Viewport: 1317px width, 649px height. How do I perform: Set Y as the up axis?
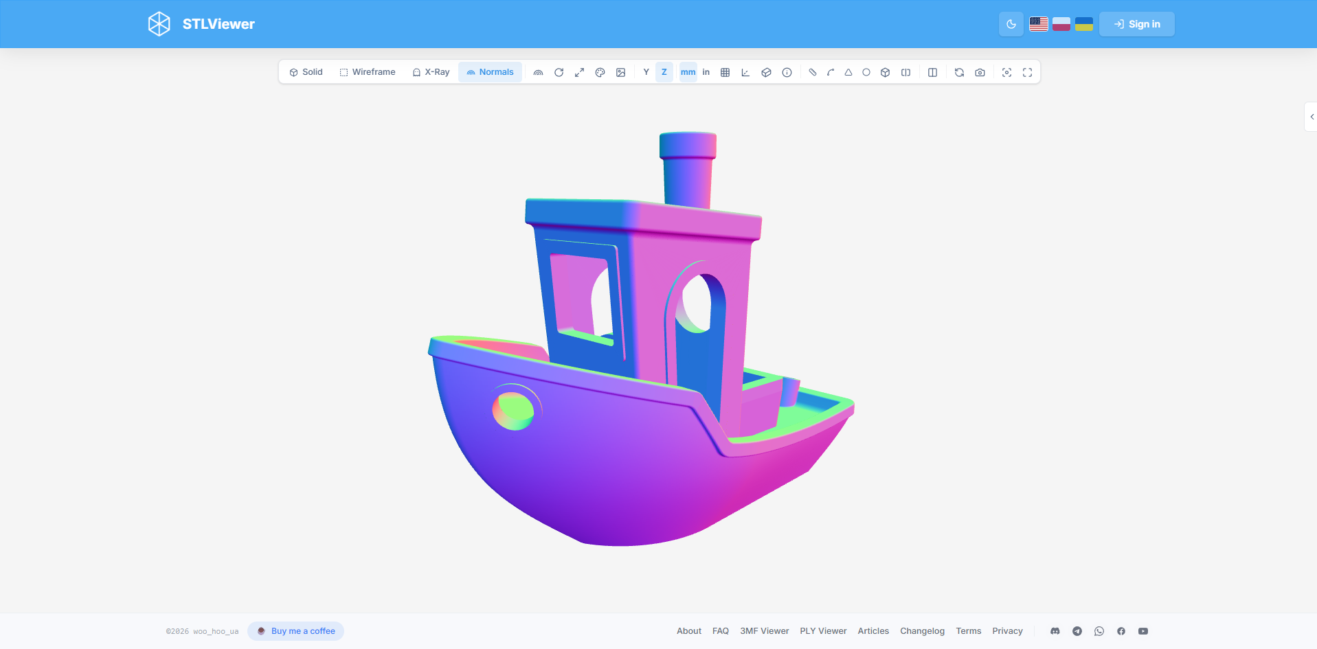(x=646, y=72)
